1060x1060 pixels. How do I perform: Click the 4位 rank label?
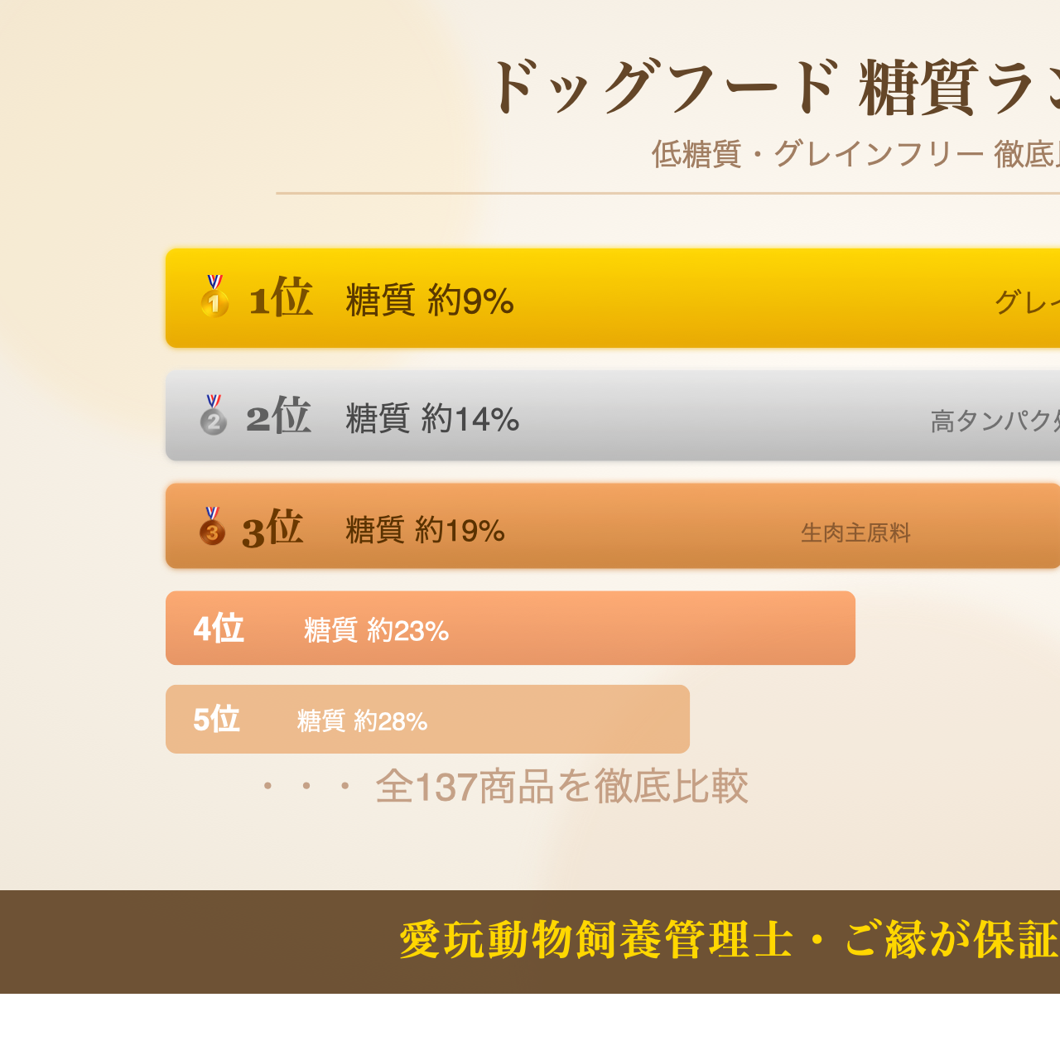click(219, 629)
